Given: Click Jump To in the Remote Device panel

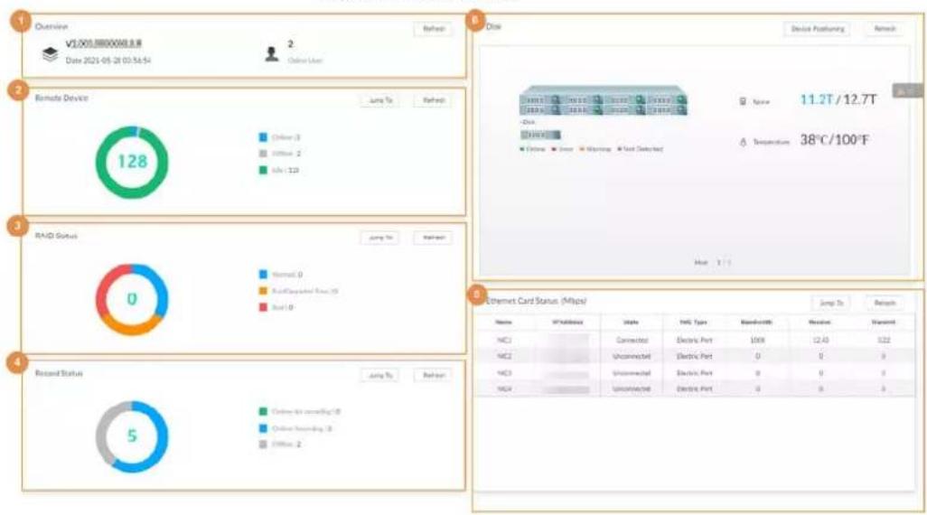Looking at the screenshot, I should coord(380,100).
